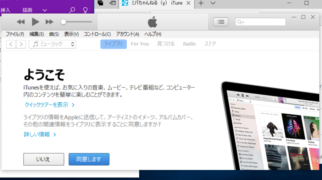The height and width of the screenshot is (180, 322).
Task: Open the 編集(E) menu
Action: [x=36, y=34]
